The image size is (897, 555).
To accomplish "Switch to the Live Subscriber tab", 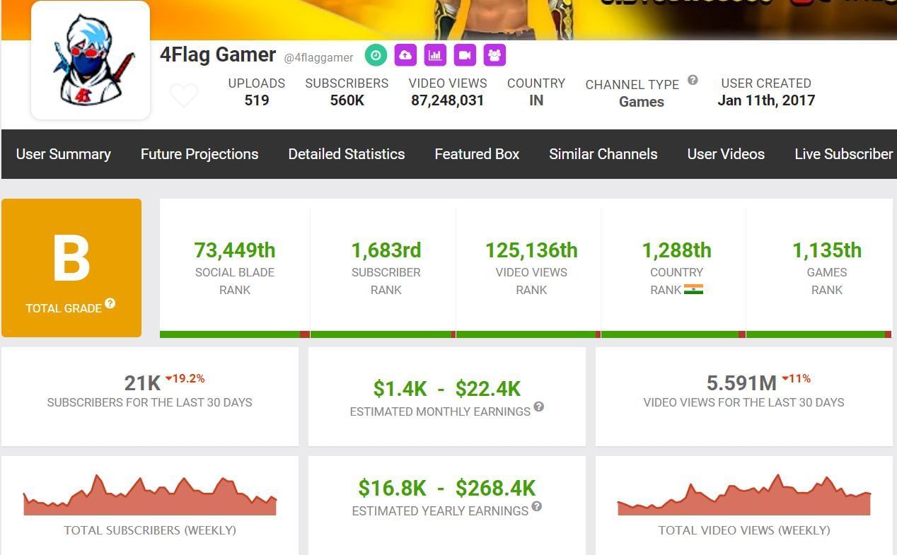I will (x=844, y=154).
